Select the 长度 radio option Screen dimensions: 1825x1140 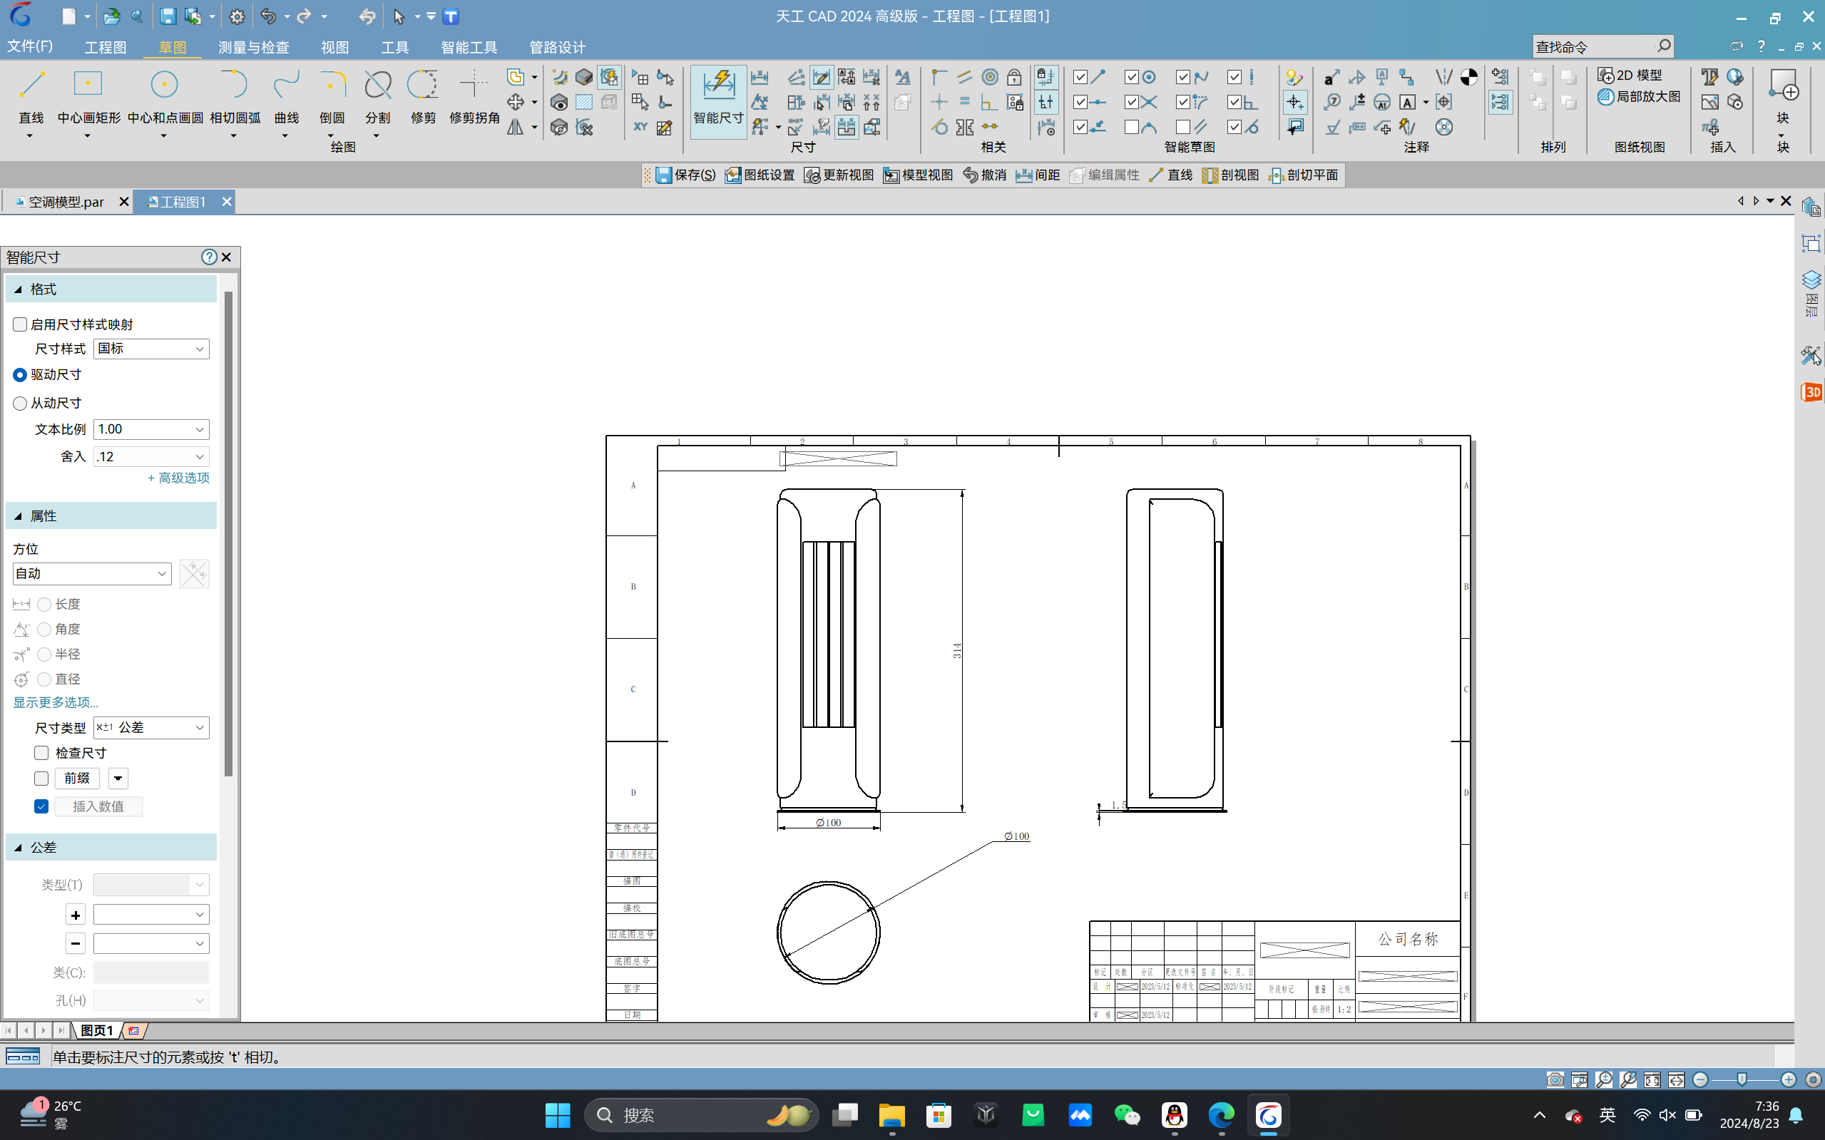click(x=44, y=605)
